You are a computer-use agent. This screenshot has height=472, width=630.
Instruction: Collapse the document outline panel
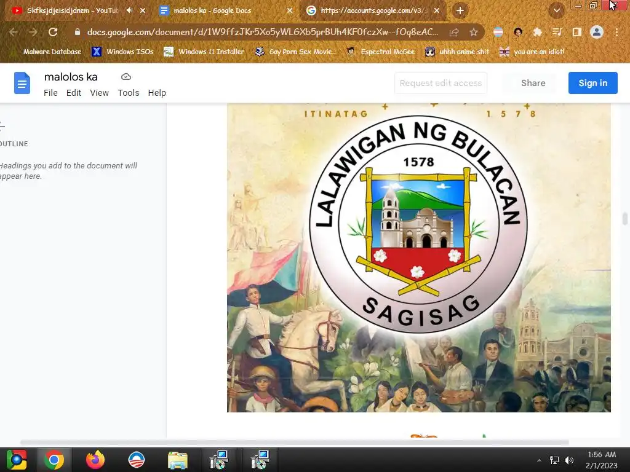[x=2, y=126]
